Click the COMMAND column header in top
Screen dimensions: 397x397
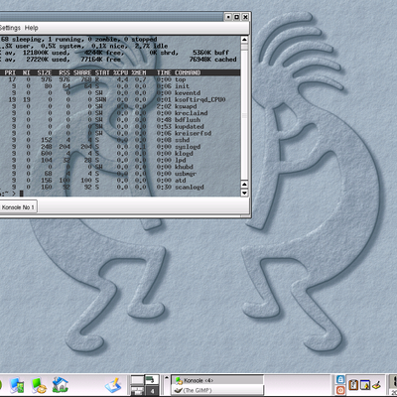pyautogui.click(x=188, y=72)
